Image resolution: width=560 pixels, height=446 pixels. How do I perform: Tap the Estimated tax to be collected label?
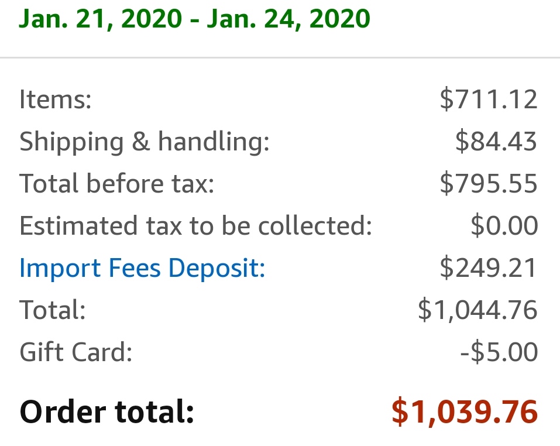coord(195,226)
